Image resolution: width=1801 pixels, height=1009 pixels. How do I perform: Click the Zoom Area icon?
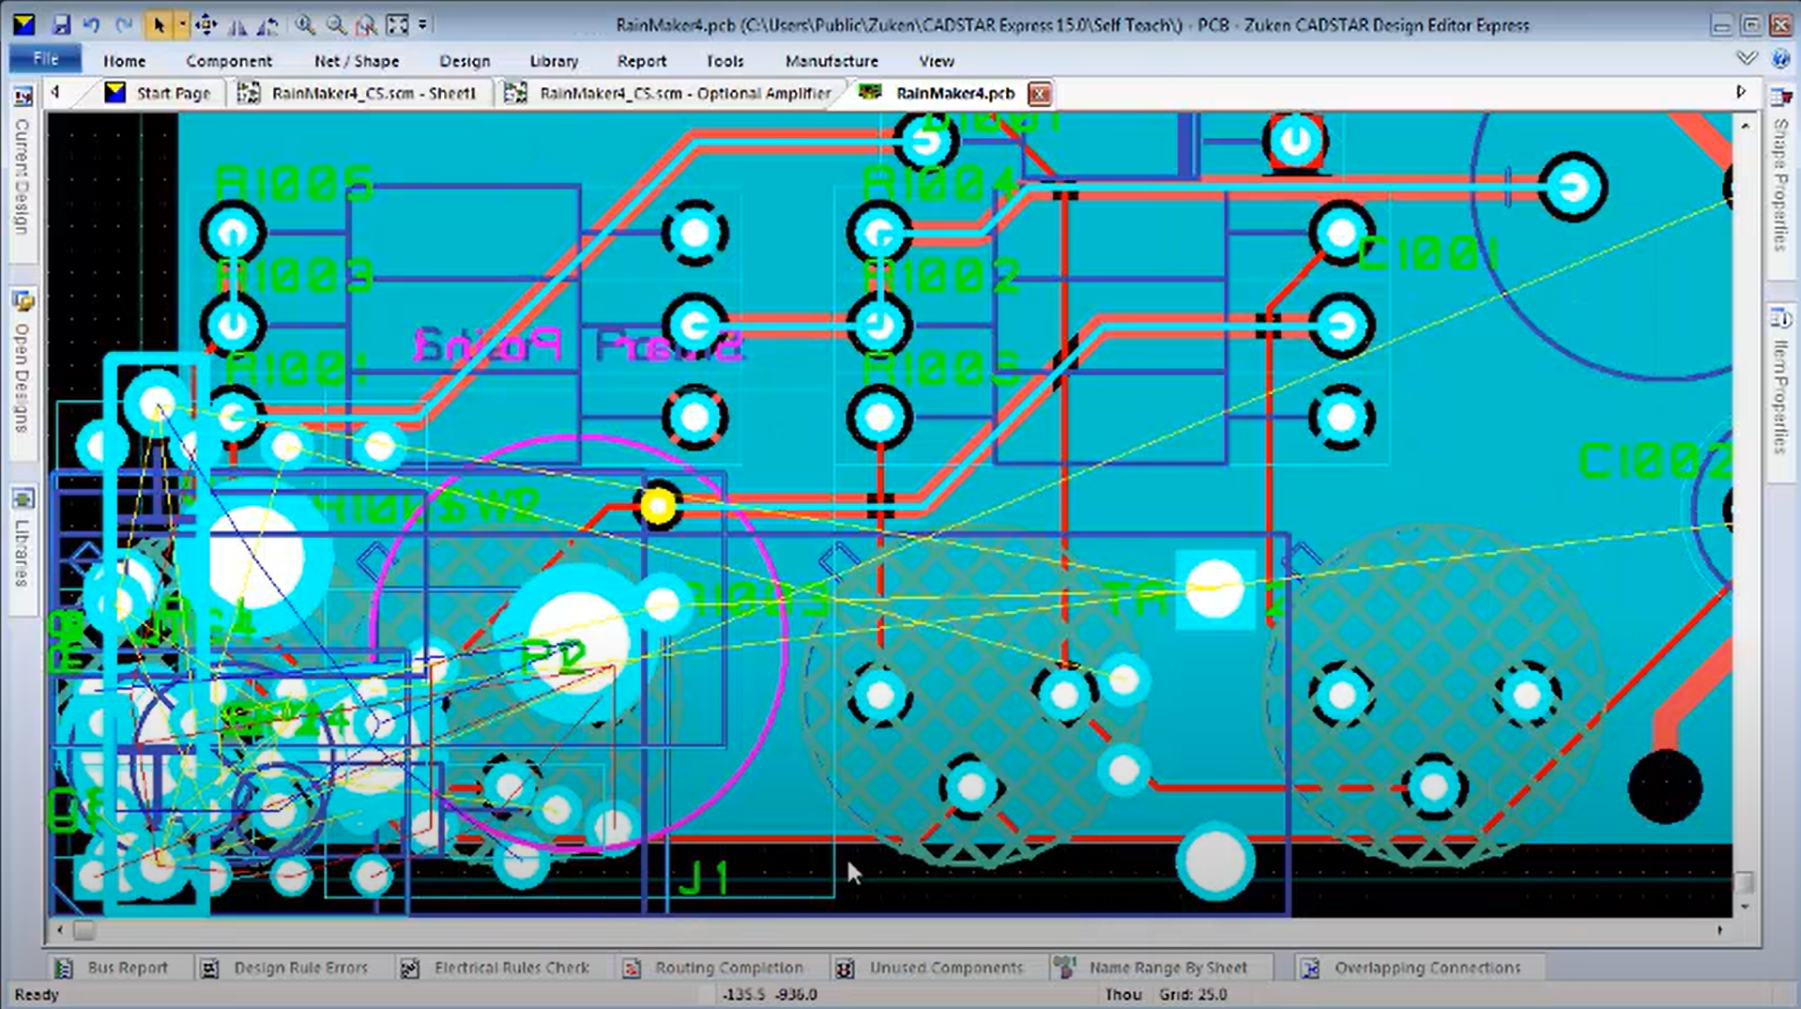[366, 25]
